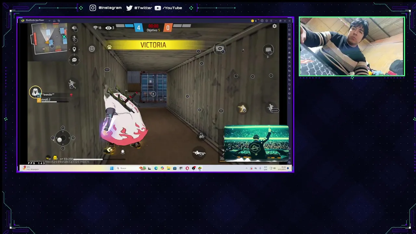
Task: Select the rifle weapon icon
Action: [199, 153]
